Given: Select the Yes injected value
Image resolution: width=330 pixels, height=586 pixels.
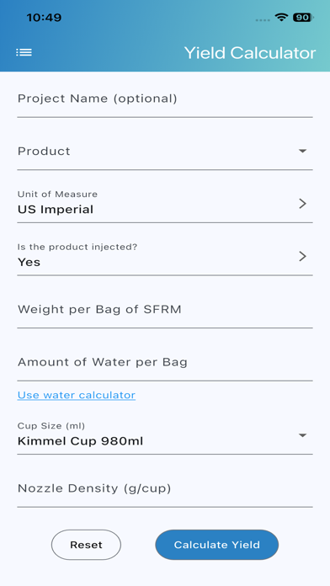Looking at the screenshot, I should click(x=29, y=262).
